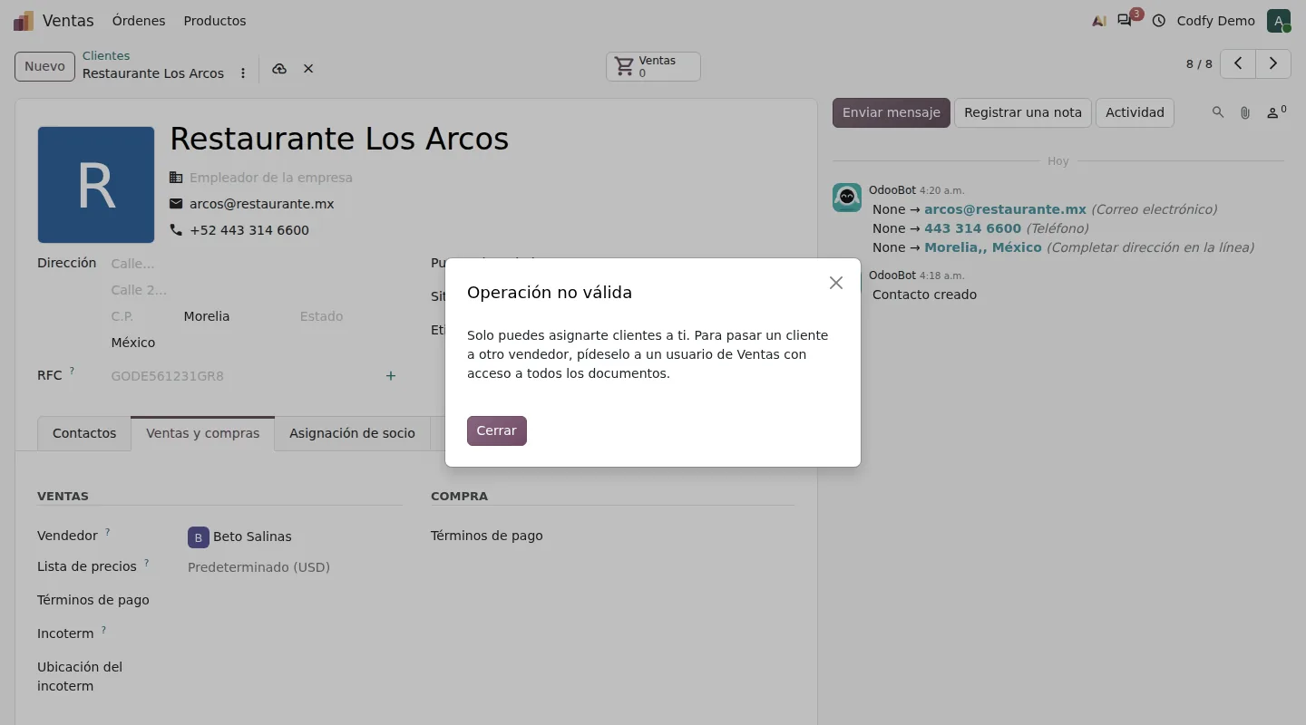Click the Cerrar button
This screenshot has height=725, width=1306.
pyautogui.click(x=497, y=430)
